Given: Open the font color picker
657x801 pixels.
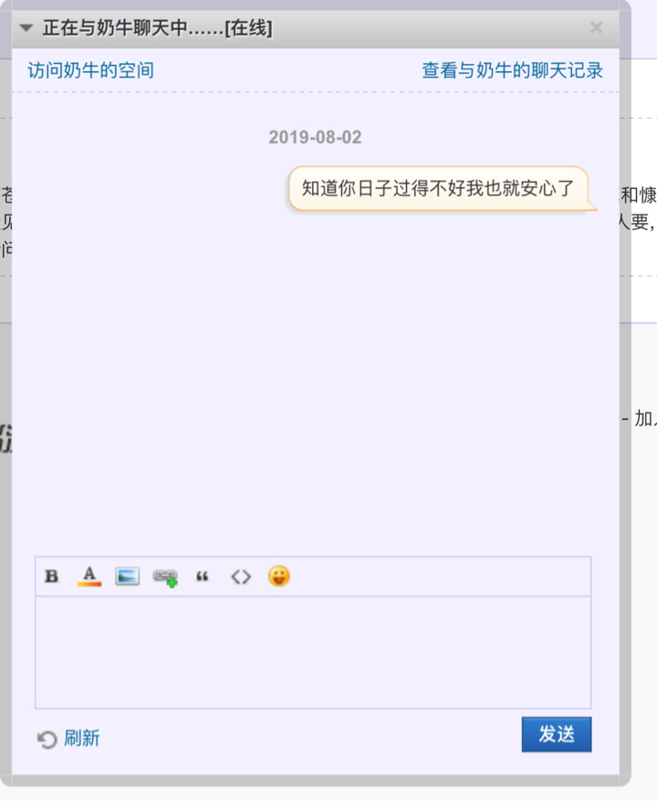Looking at the screenshot, I should (x=89, y=576).
